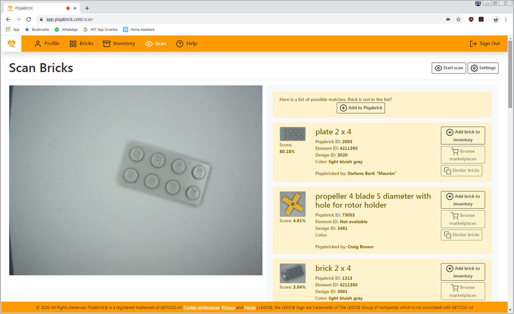
Task: Go to the Bricks section
Action: pos(81,44)
